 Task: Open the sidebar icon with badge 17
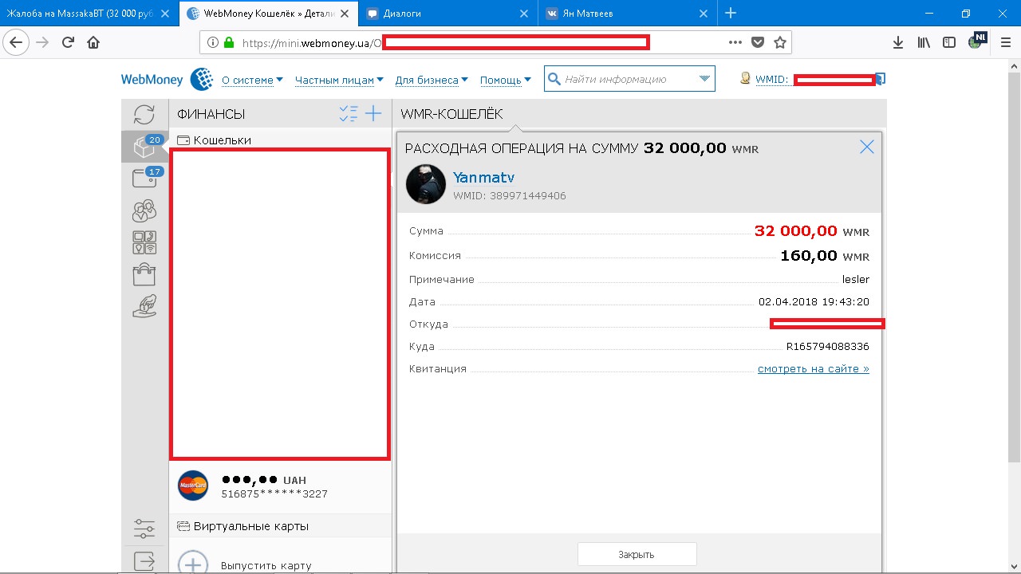tap(144, 178)
